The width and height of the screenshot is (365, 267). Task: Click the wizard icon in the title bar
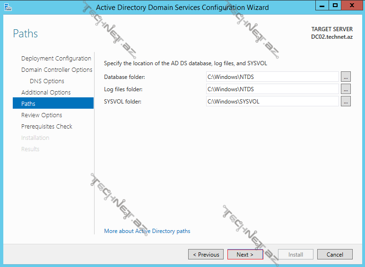[x=7, y=7]
